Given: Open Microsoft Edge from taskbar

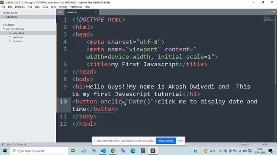Looking at the screenshot, I should 133,151.
